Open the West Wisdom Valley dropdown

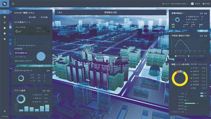coord(179,4)
